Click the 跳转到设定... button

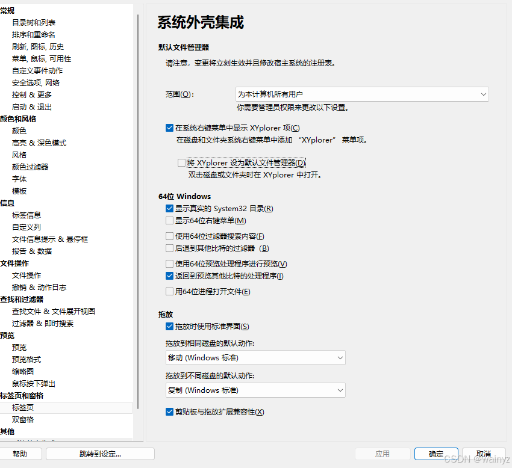100,454
